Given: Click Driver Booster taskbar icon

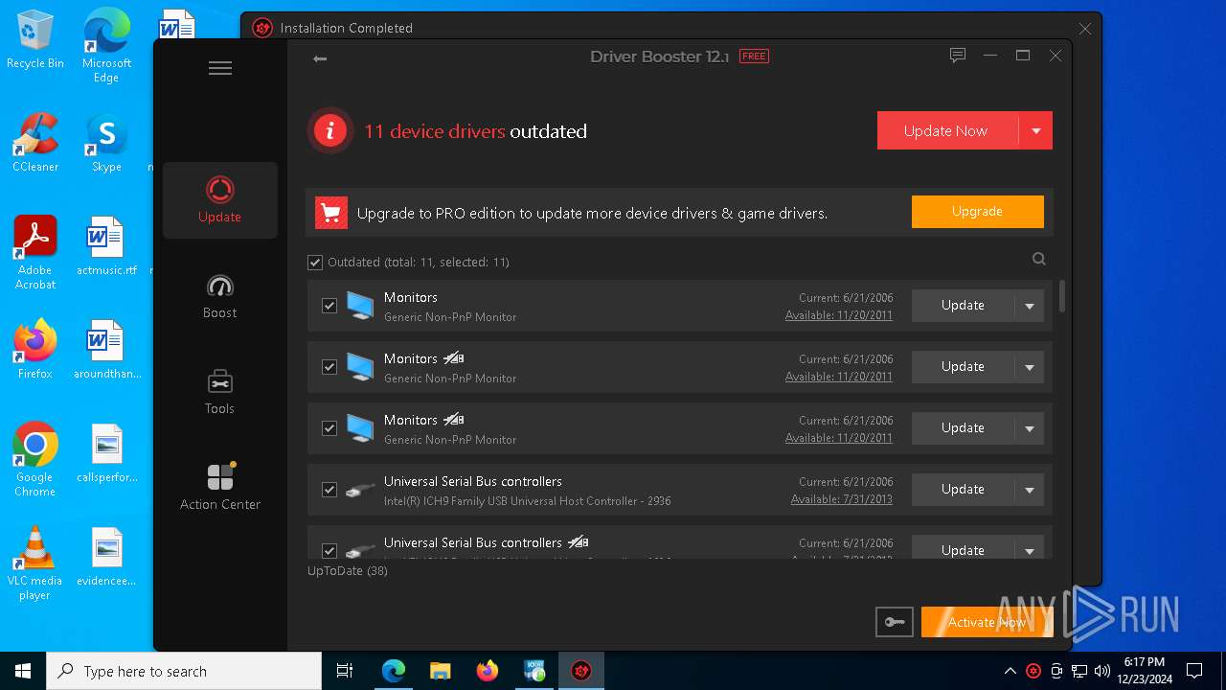Looking at the screenshot, I should (581, 671).
